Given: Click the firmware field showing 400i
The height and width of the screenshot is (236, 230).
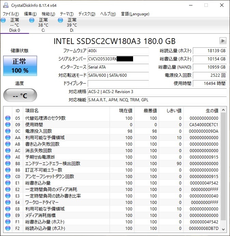Looking at the screenshot, I should tap(118, 51).
